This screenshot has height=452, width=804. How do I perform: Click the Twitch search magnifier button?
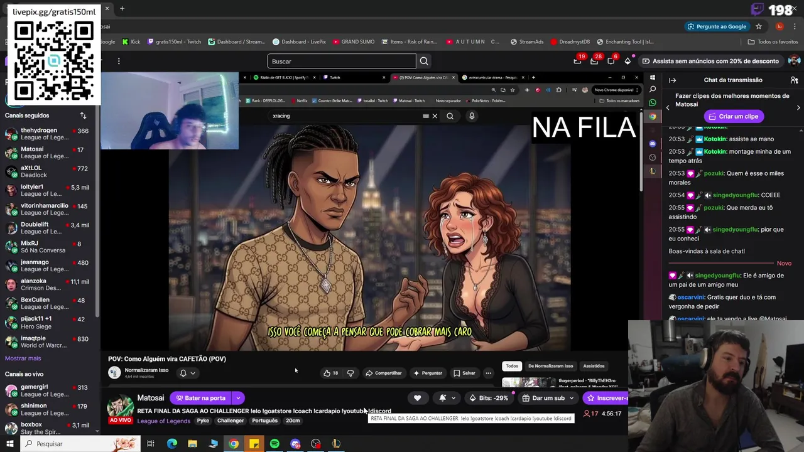(424, 61)
